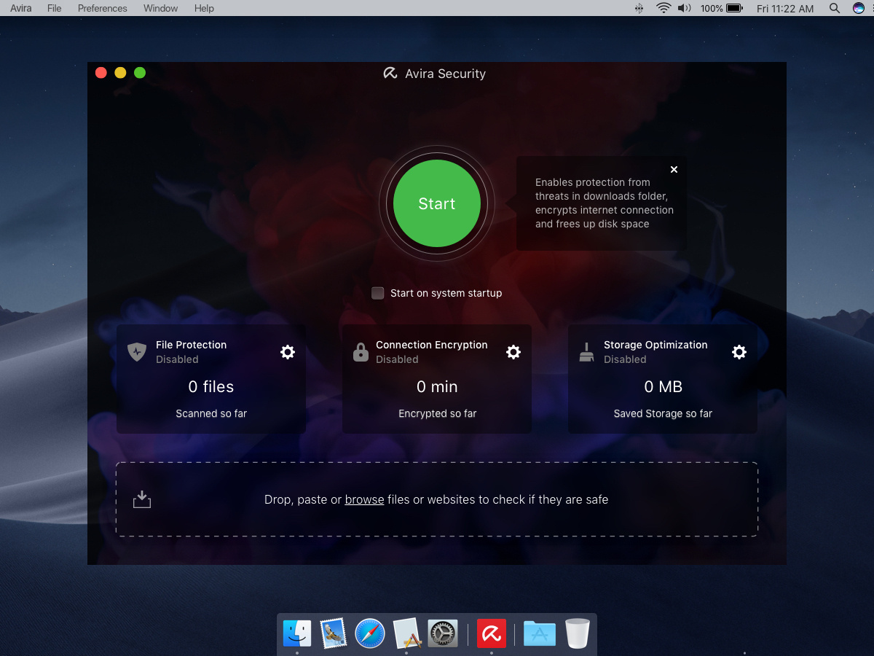This screenshot has width=874, height=656.
Task: Click the File Protection shield icon
Action: point(137,352)
